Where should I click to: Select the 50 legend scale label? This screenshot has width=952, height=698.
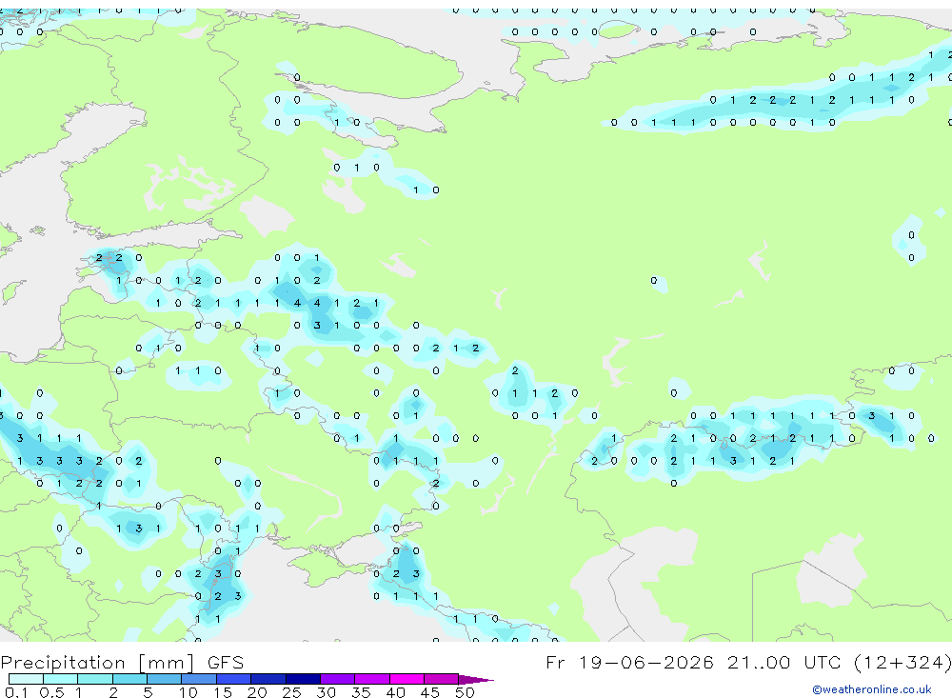[x=465, y=692]
